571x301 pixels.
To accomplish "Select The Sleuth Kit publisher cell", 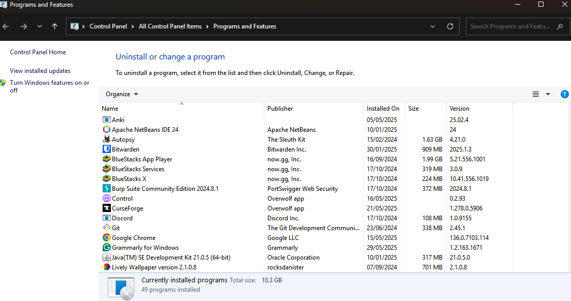I will [286, 139].
